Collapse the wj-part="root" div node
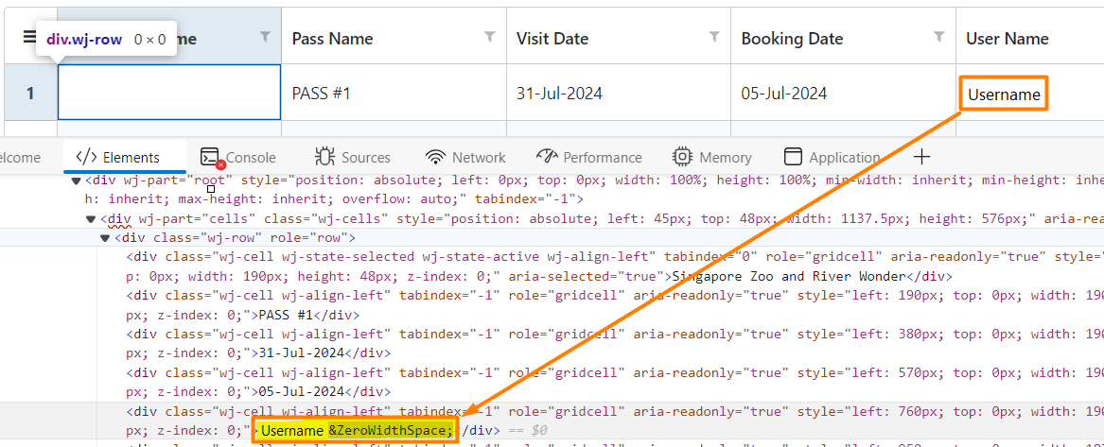1104x447 pixels. coord(77,181)
